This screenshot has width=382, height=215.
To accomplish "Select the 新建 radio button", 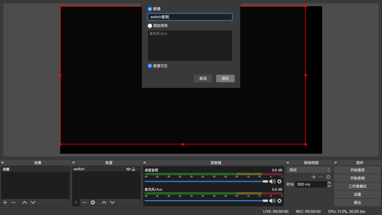I will point(150,8).
